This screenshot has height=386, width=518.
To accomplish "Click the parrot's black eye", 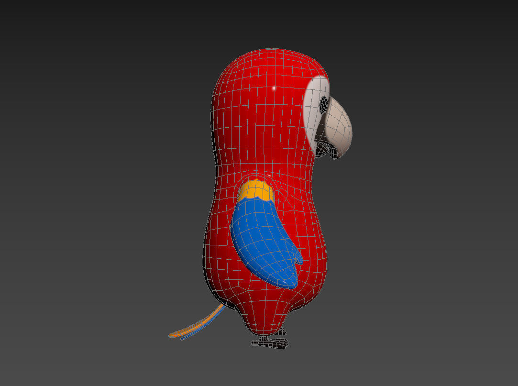I will click(x=323, y=105).
